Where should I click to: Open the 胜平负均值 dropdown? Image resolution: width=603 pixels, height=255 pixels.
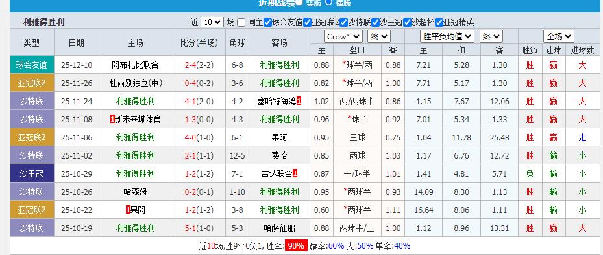[447, 37]
